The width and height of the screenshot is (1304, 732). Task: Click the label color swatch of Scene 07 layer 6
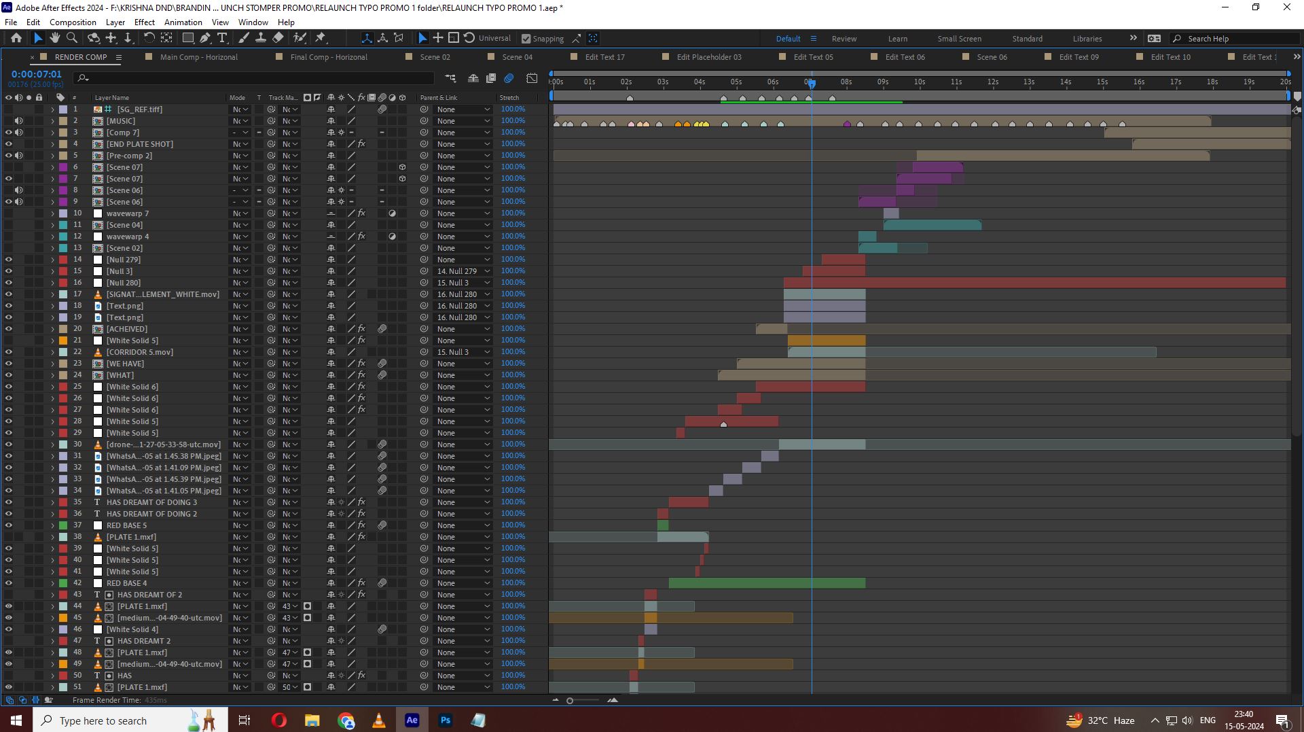pyautogui.click(x=63, y=167)
